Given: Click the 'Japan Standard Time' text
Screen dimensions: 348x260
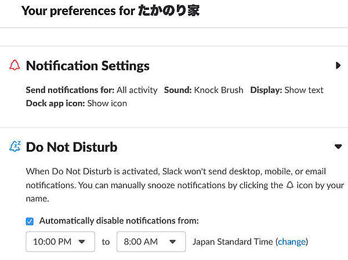Looking at the screenshot, I should 233,241.
